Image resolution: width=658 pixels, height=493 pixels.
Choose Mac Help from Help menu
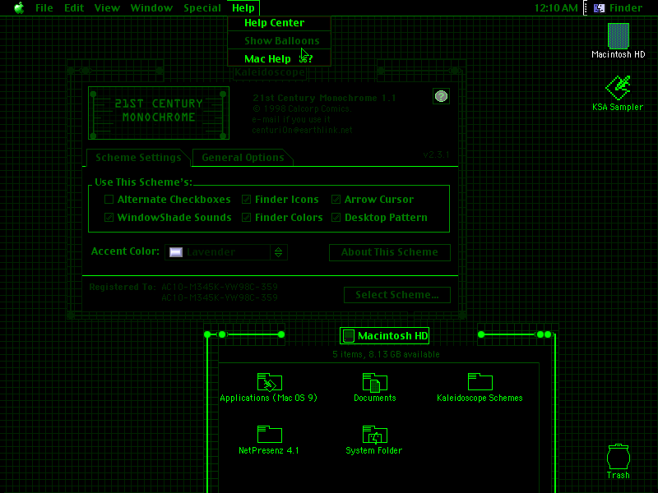coord(279,58)
